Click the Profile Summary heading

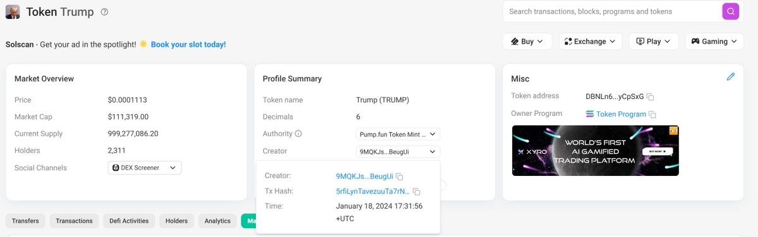pyautogui.click(x=292, y=79)
